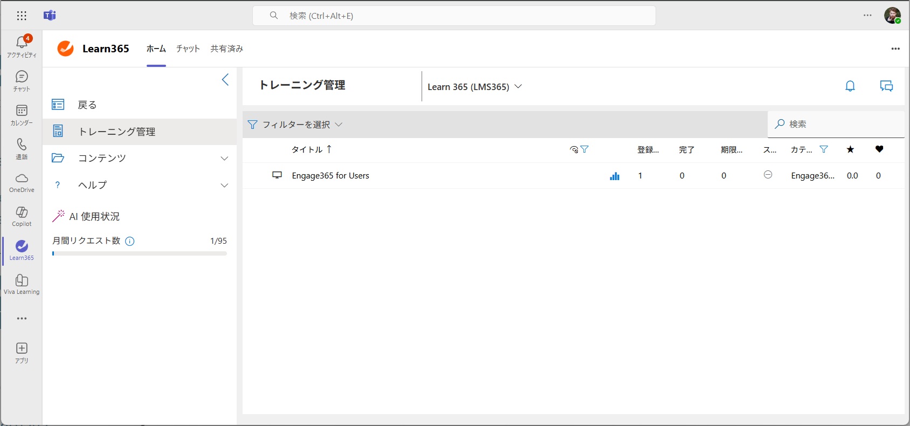Click the ス... column header
This screenshot has height=426, width=910.
tap(770, 150)
